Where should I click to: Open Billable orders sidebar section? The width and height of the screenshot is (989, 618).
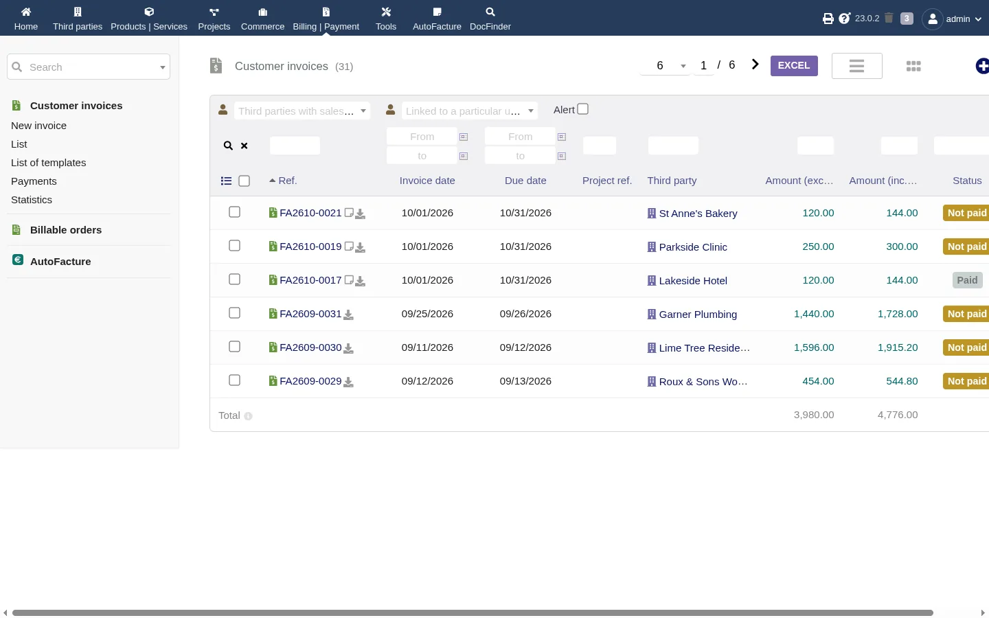[x=66, y=230]
